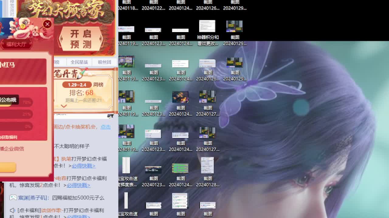
Task: Select the 排名: 68 ranking text
Action: tap(81, 93)
